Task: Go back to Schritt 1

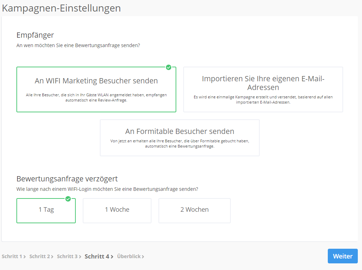Action: (12, 256)
